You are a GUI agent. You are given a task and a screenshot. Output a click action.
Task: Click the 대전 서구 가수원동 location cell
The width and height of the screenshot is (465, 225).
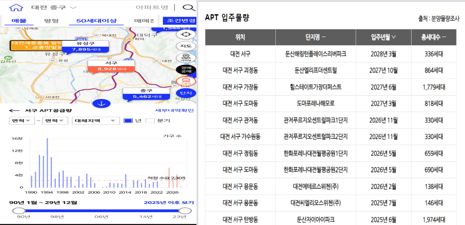240,137
